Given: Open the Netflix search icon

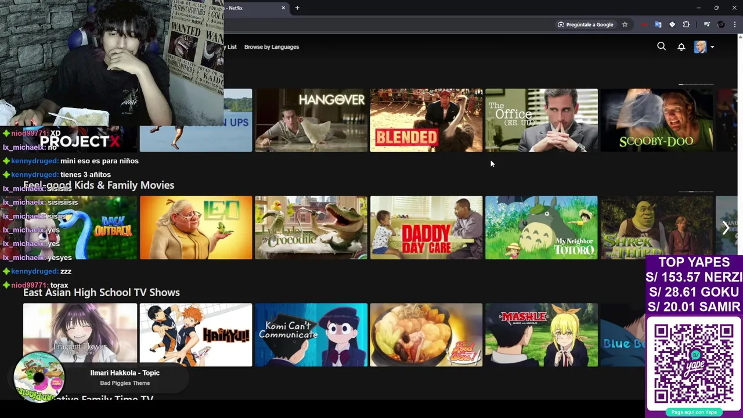Looking at the screenshot, I should click(661, 46).
